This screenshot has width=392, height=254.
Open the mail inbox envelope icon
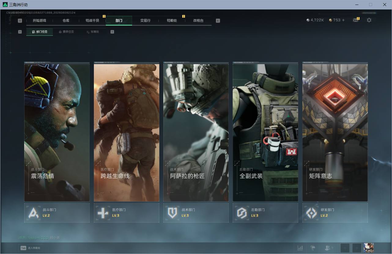tap(355, 20)
